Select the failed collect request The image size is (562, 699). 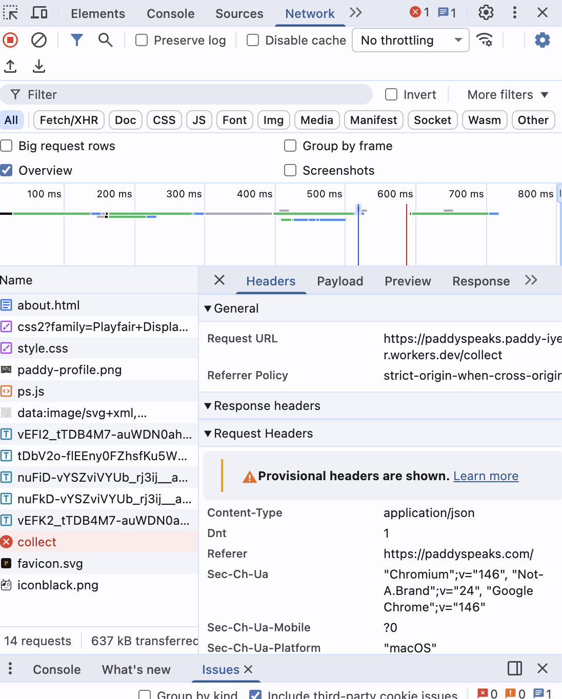36,542
